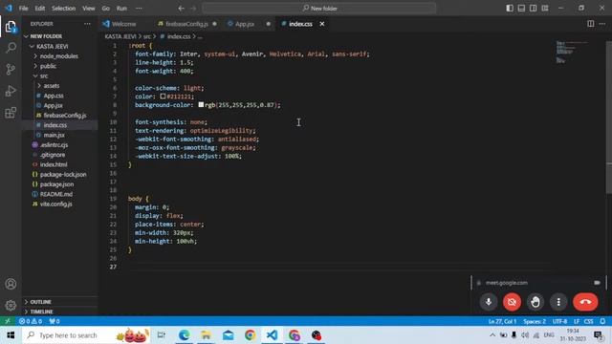Open the Edit menu
Viewport: 612px width, 344px height.
tap(40, 9)
